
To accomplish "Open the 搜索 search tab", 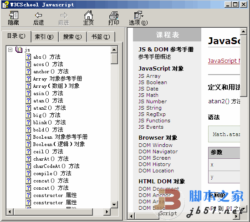I will click(72, 37).
